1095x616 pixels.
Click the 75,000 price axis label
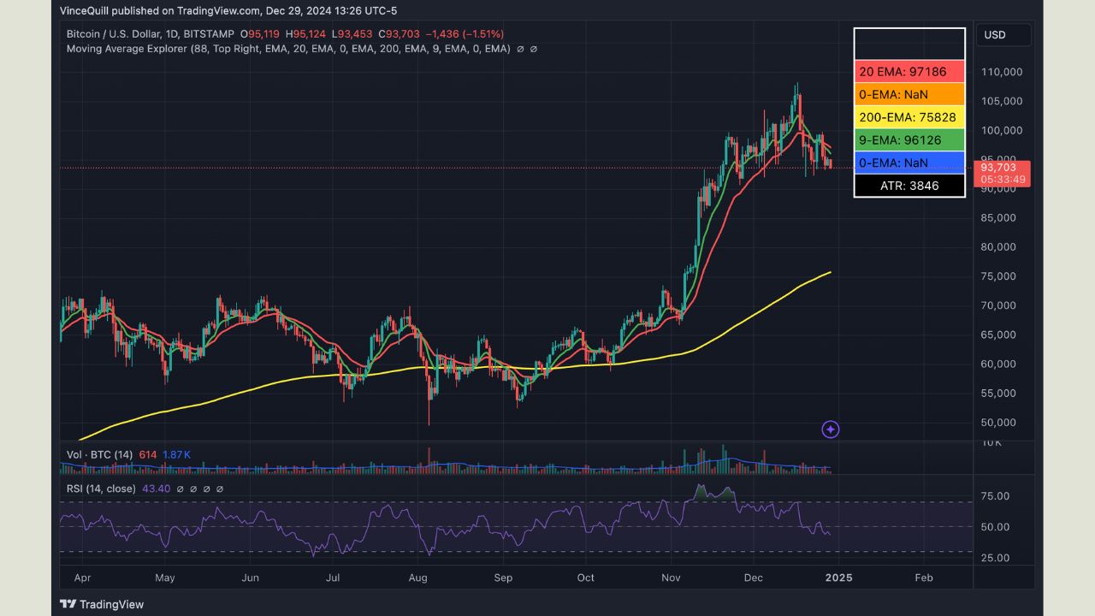(x=997, y=276)
